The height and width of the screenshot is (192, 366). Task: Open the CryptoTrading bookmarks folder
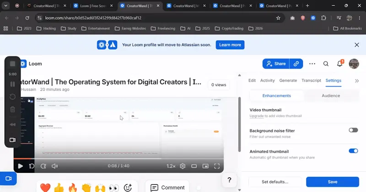(x=229, y=28)
